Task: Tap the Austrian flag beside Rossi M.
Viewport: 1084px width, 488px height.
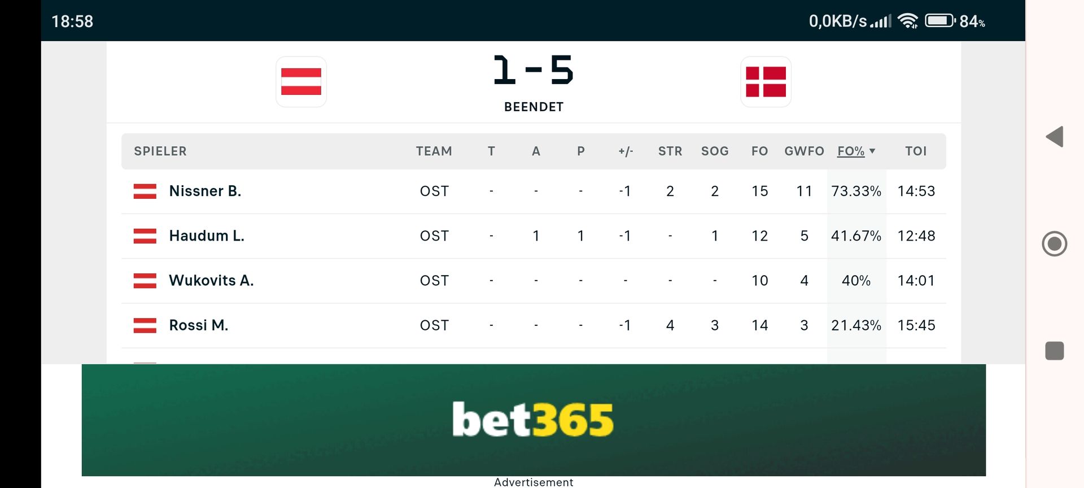Action: 145,325
